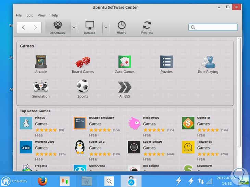Select the ScummVM title
This screenshot has width=250, height=187.
click(x=204, y=166)
